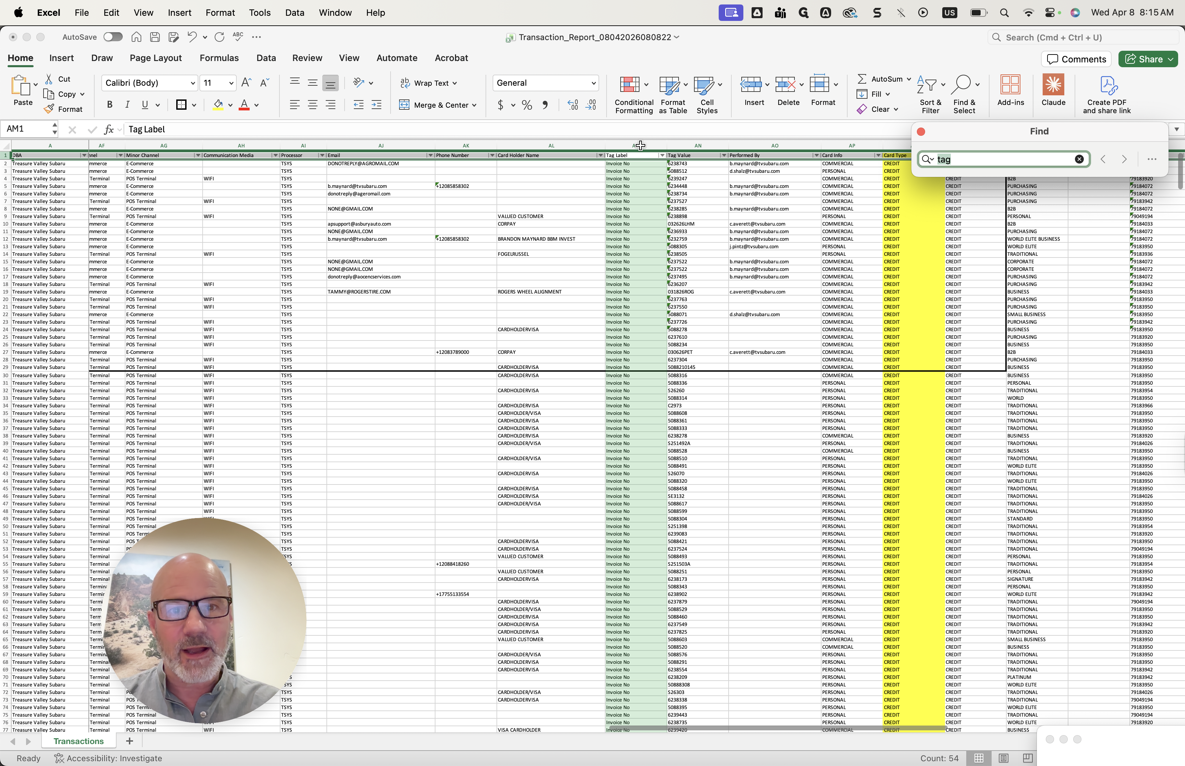
Task: Clear the Find search field text
Action: click(1079, 159)
